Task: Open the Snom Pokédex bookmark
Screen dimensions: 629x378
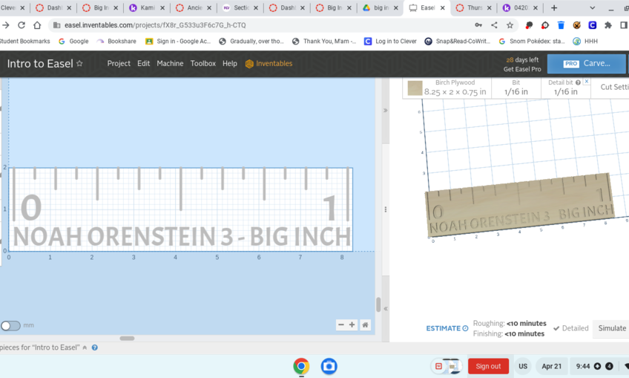Action: 532,41
